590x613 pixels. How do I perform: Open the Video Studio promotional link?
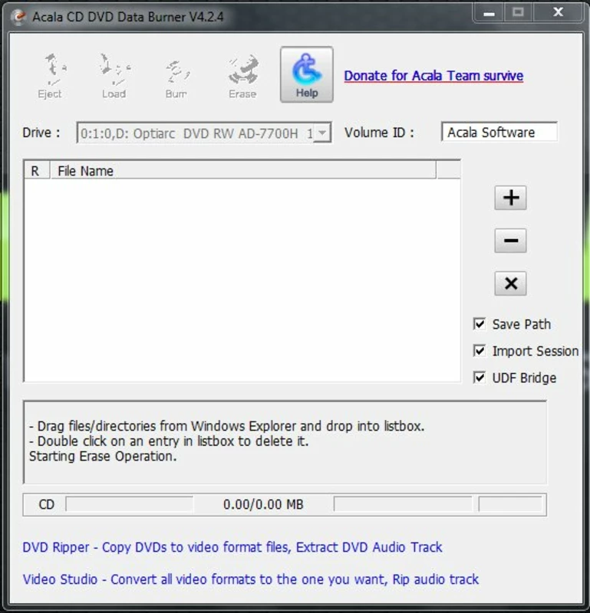click(x=251, y=579)
